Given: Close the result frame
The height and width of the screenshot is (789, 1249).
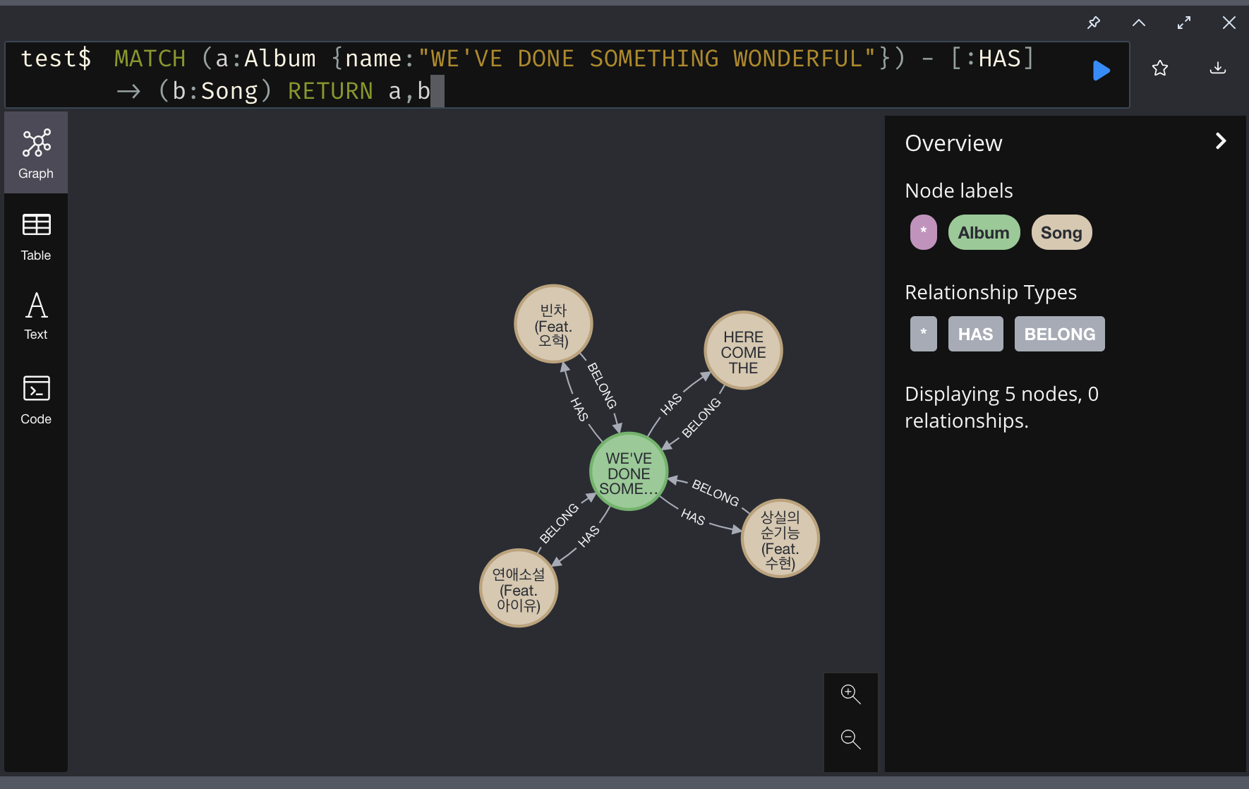Looking at the screenshot, I should [x=1229, y=23].
